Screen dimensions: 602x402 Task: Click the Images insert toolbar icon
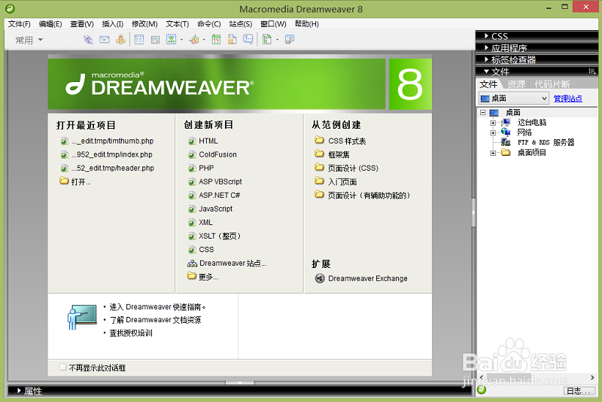coord(172,39)
